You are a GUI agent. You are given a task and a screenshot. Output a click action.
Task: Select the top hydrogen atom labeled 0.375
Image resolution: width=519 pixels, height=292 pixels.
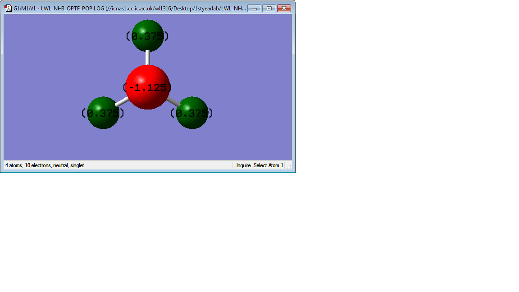(x=148, y=36)
